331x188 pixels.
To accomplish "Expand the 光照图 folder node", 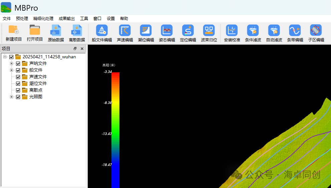I will tap(11, 97).
